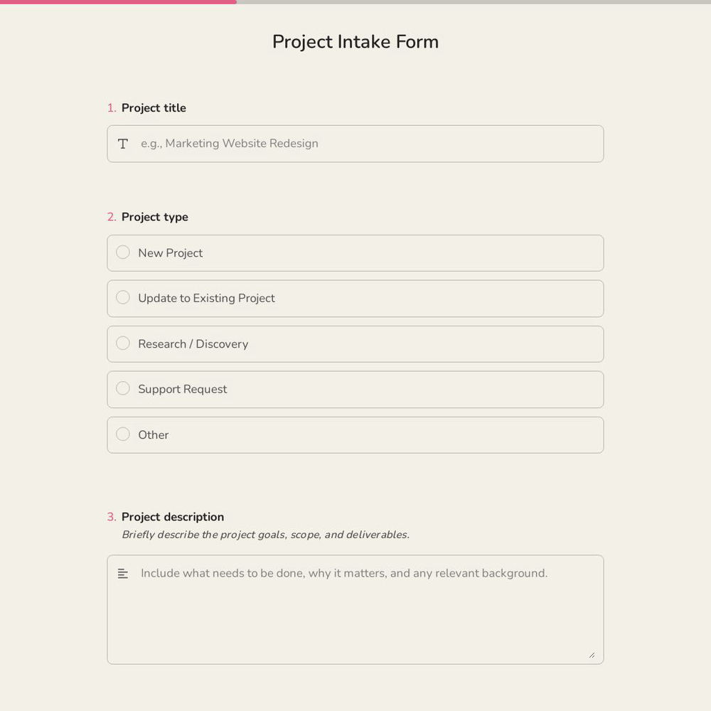711x711 pixels.
Task: Click the multi-line text icon in description box
Action: pos(122,573)
